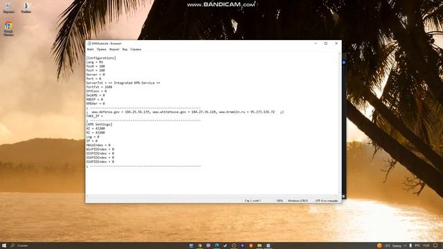Click the Notepad taskbar icon
This screenshot has width=443, height=249.
[268, 246]
